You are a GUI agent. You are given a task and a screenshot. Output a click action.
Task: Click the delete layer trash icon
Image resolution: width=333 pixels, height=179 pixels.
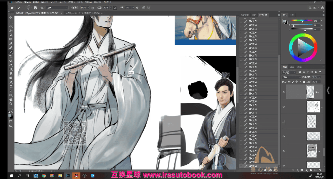(x=320, y=170)
